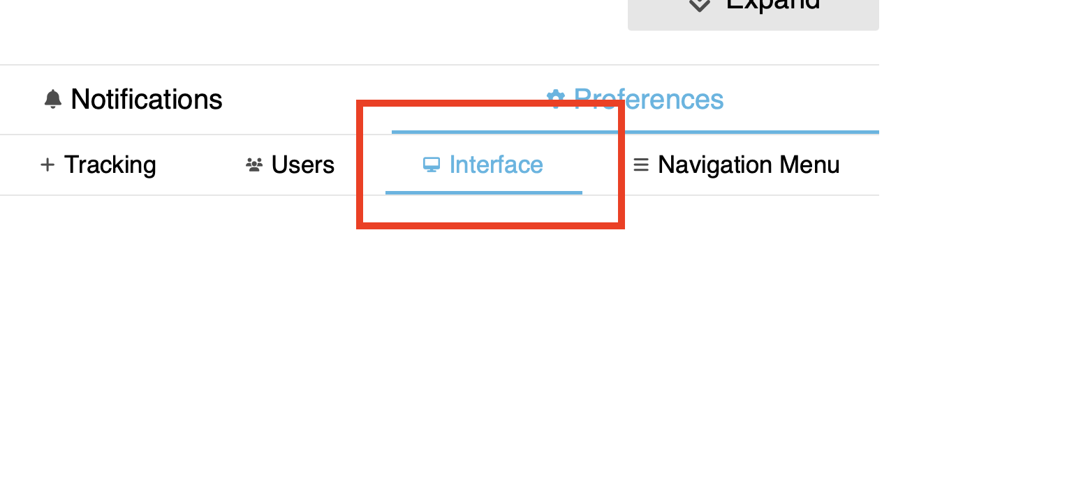Screen dimensions: 1074x481
Task: Click the bell icon beside Notifications
Action: pyautogui.click(x=52, y=99)
